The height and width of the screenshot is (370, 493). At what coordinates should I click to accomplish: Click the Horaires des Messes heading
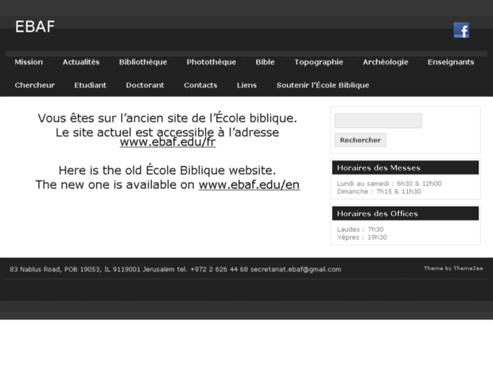click(x=378, y=168)
